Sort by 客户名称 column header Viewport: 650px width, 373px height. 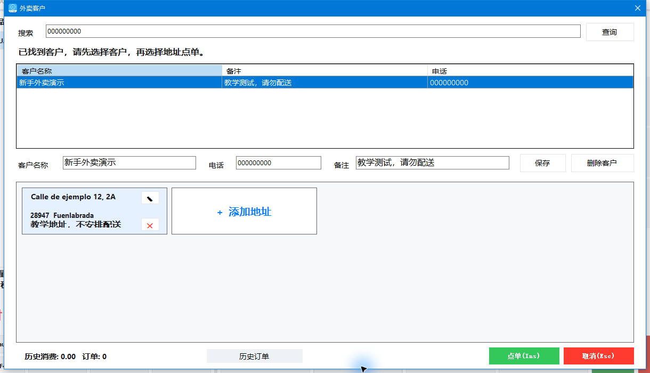119,71
